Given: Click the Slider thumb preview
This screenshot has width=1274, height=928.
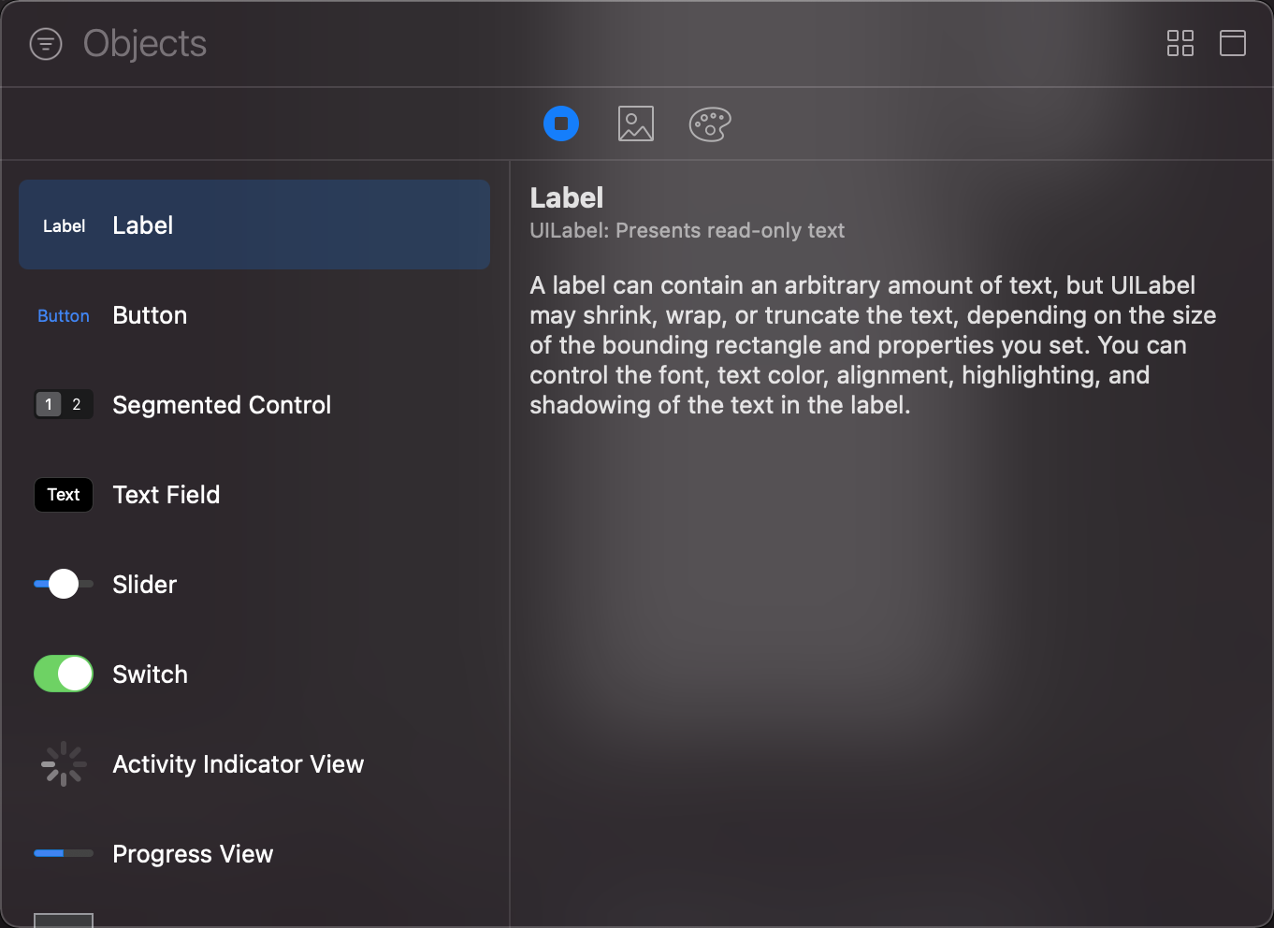Looking at the screenshot, I should (x=62, y=583).
